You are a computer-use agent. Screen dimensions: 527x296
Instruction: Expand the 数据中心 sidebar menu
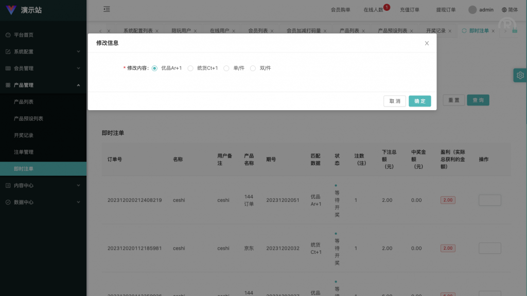[43, 202]
